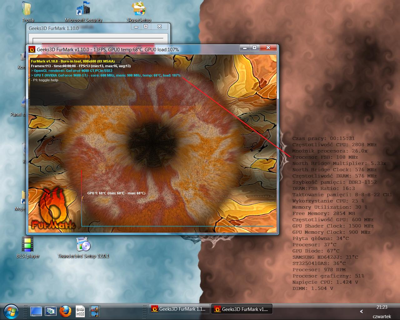
Task: Click the 'GPU 1: 68°C (min: 60°C - max: 68°C)' graph label
Action: (116, 193)
